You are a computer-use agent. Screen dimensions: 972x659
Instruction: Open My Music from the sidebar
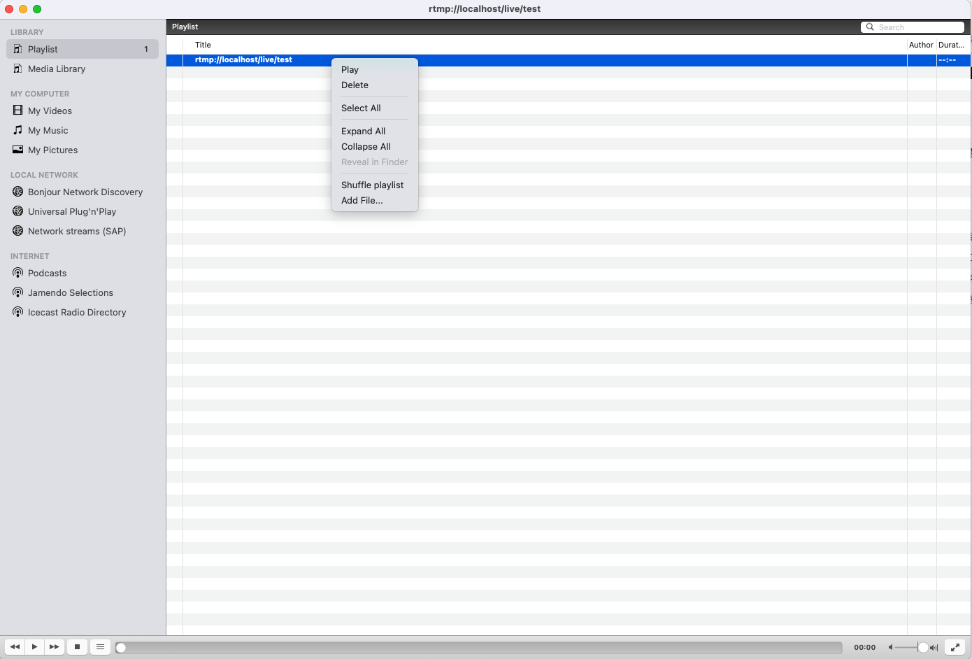[48, 130]
